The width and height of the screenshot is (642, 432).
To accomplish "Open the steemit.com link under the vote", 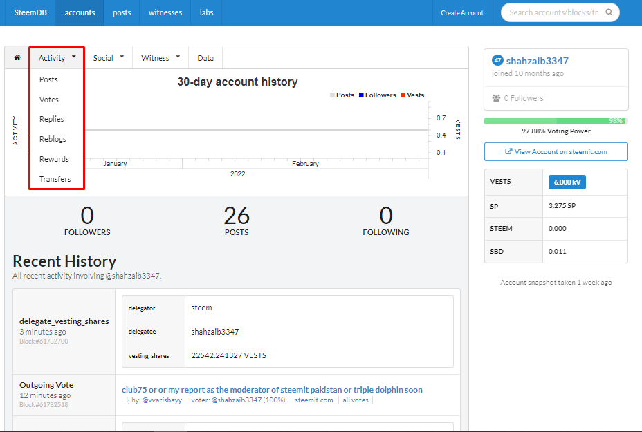I will pos(313,400).
